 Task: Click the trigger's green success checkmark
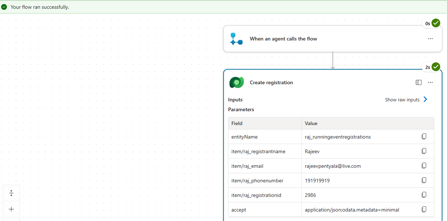click(x=436, y=23)
